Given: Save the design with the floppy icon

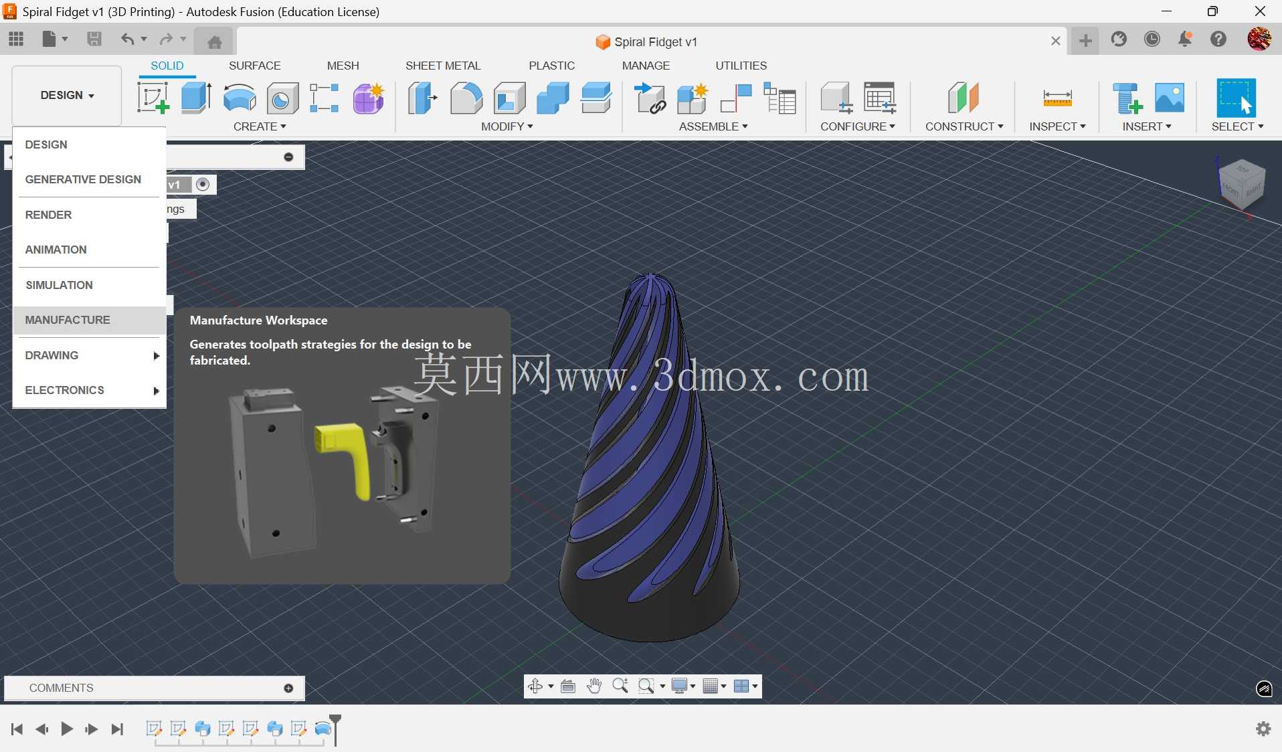Looking at the screenshot, I should click(x=94, y=39).
